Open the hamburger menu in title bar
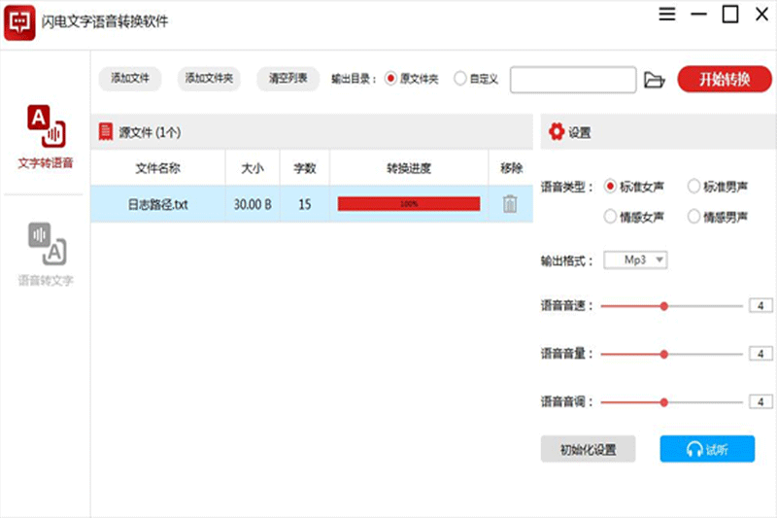The image size is (777, 518). tap(666, 15)
